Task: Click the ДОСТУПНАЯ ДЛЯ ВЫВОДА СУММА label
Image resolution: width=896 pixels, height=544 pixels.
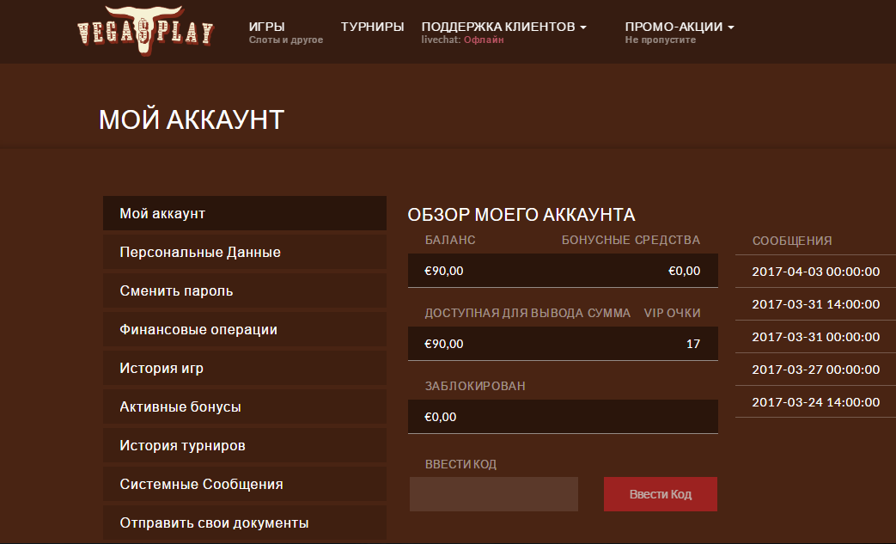Action: coord(528,313)
